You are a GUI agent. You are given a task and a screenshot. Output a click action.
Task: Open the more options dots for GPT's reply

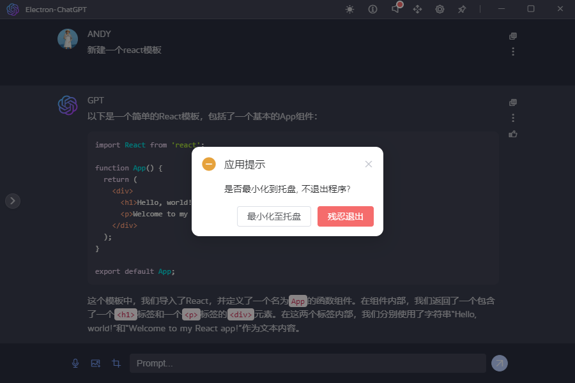coord(513,117)
